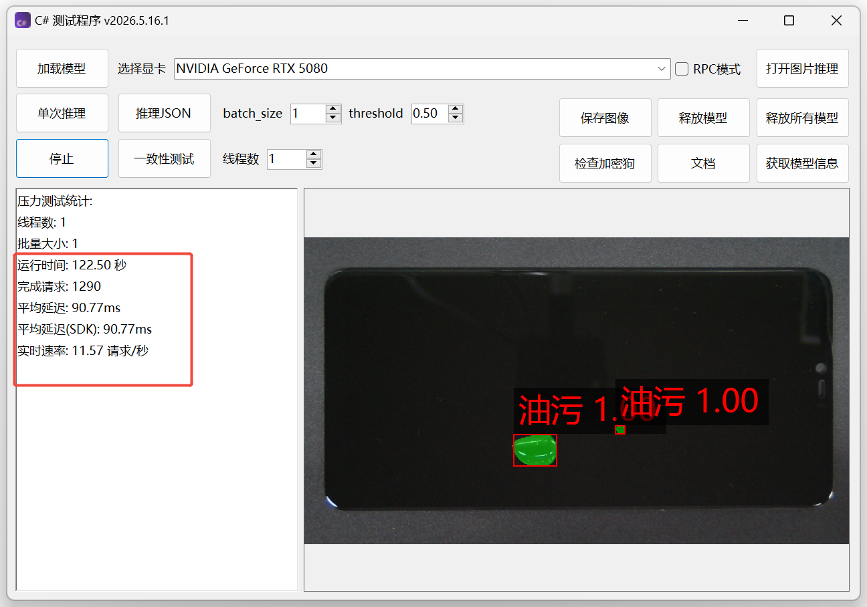The image size is (867, 607).
Task: Click the 平均延迟: 90.77ms line
Action: pos(69,308)
